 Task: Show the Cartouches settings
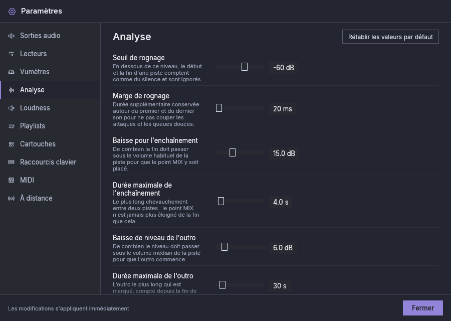pyautogui.click(x=50, y=144)
